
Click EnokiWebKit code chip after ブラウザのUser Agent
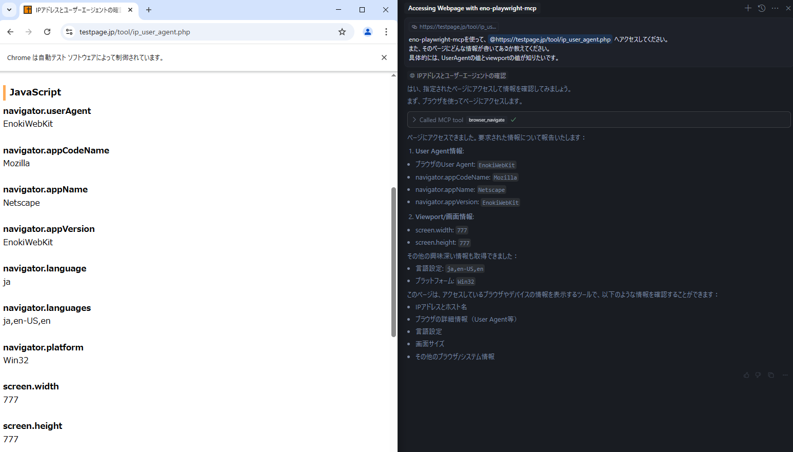497,165
